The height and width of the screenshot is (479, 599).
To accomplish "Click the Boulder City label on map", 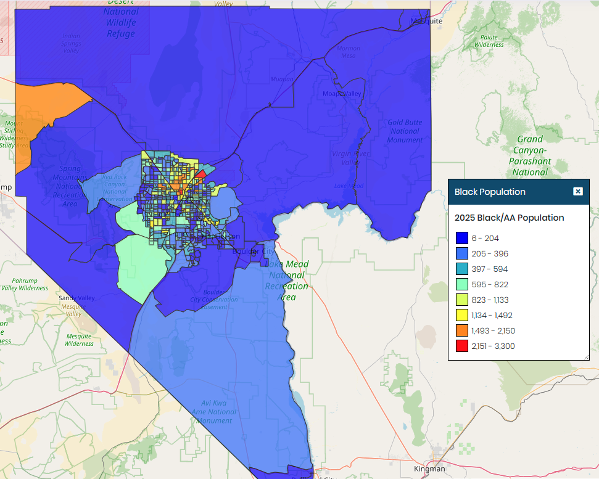I will (x=254, y=251).
